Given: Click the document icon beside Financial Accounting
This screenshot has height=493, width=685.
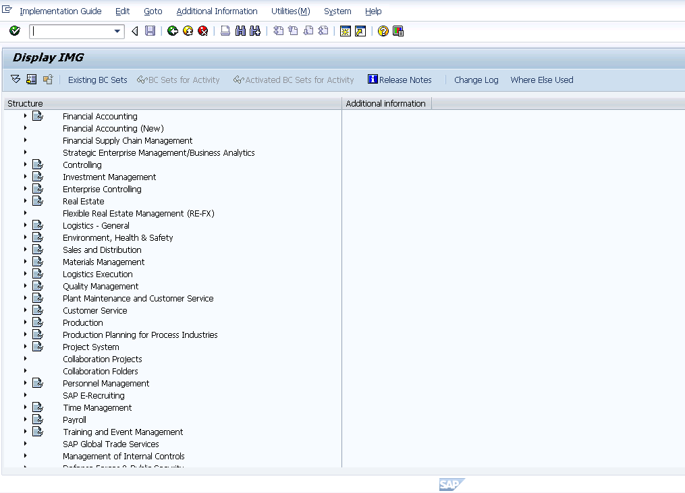Looking at the screenshot, I should (38, 116).
